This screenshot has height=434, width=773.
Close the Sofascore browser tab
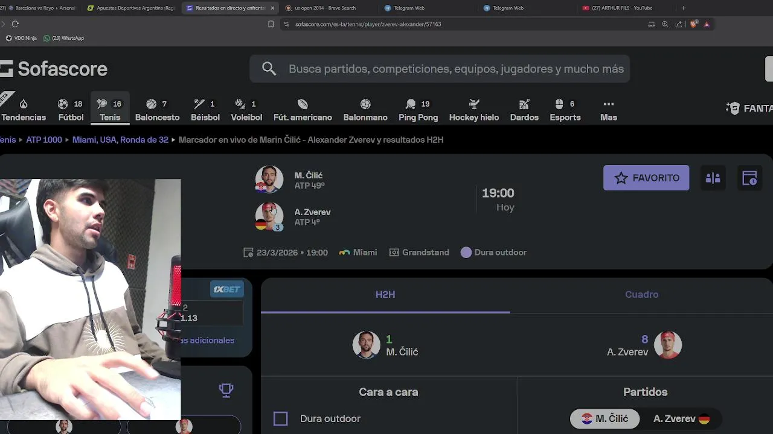[x=272, y=8]
